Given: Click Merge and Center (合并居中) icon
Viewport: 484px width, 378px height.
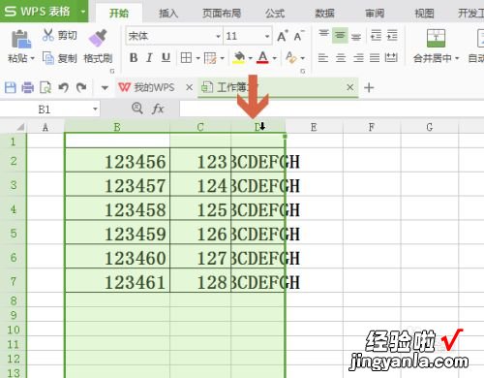Looking at the screenshot, I should pyautogui.click(x=436, y=38).
